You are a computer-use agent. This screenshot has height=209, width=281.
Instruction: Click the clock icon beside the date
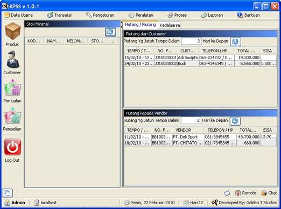127,203
